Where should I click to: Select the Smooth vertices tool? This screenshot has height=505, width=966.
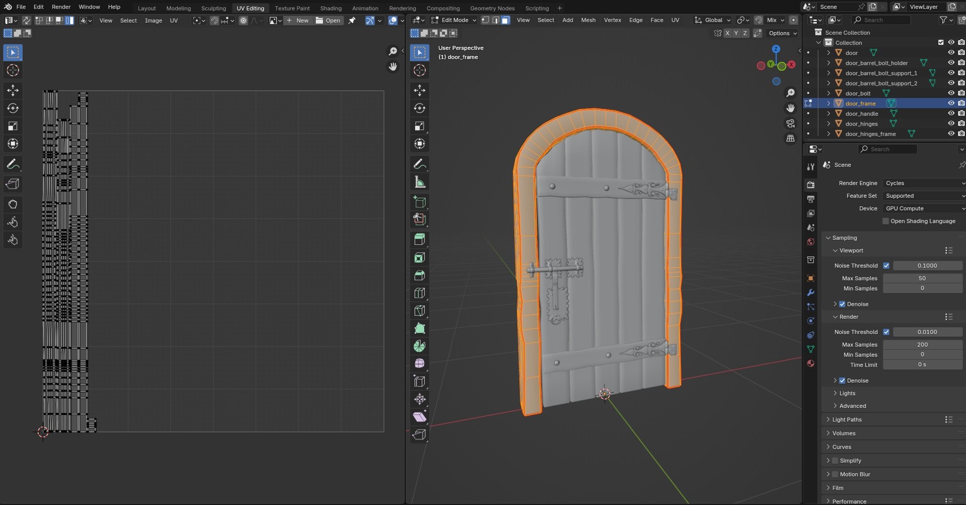click(x=420, y=364)
